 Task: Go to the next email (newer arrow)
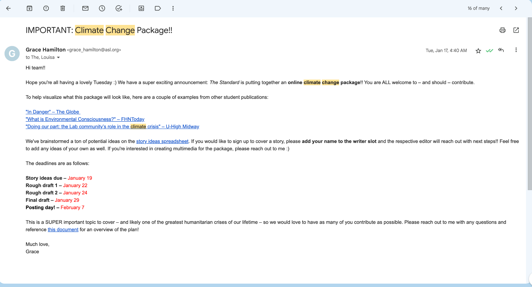[501, 8]
